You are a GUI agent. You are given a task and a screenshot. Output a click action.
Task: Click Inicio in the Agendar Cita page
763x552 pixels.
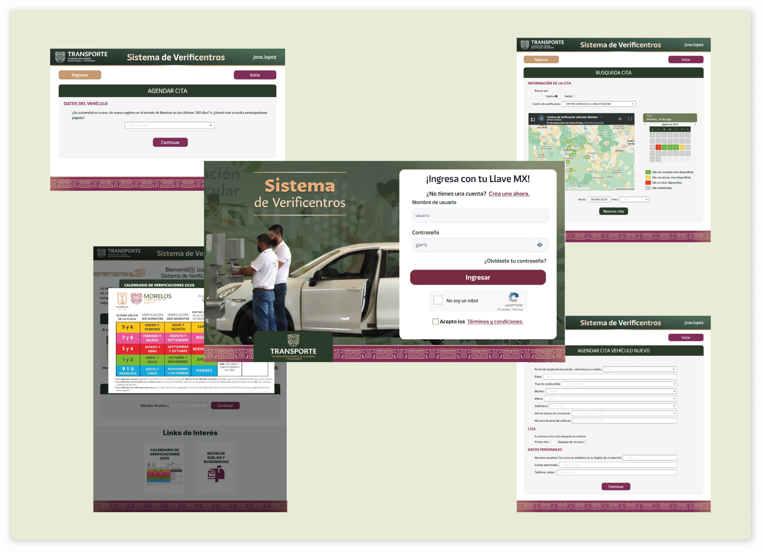point(255,75)
